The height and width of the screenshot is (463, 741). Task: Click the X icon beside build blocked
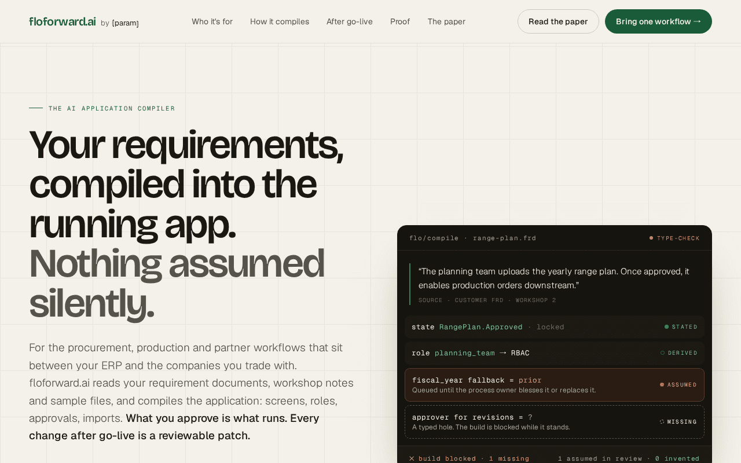point(412,458)
